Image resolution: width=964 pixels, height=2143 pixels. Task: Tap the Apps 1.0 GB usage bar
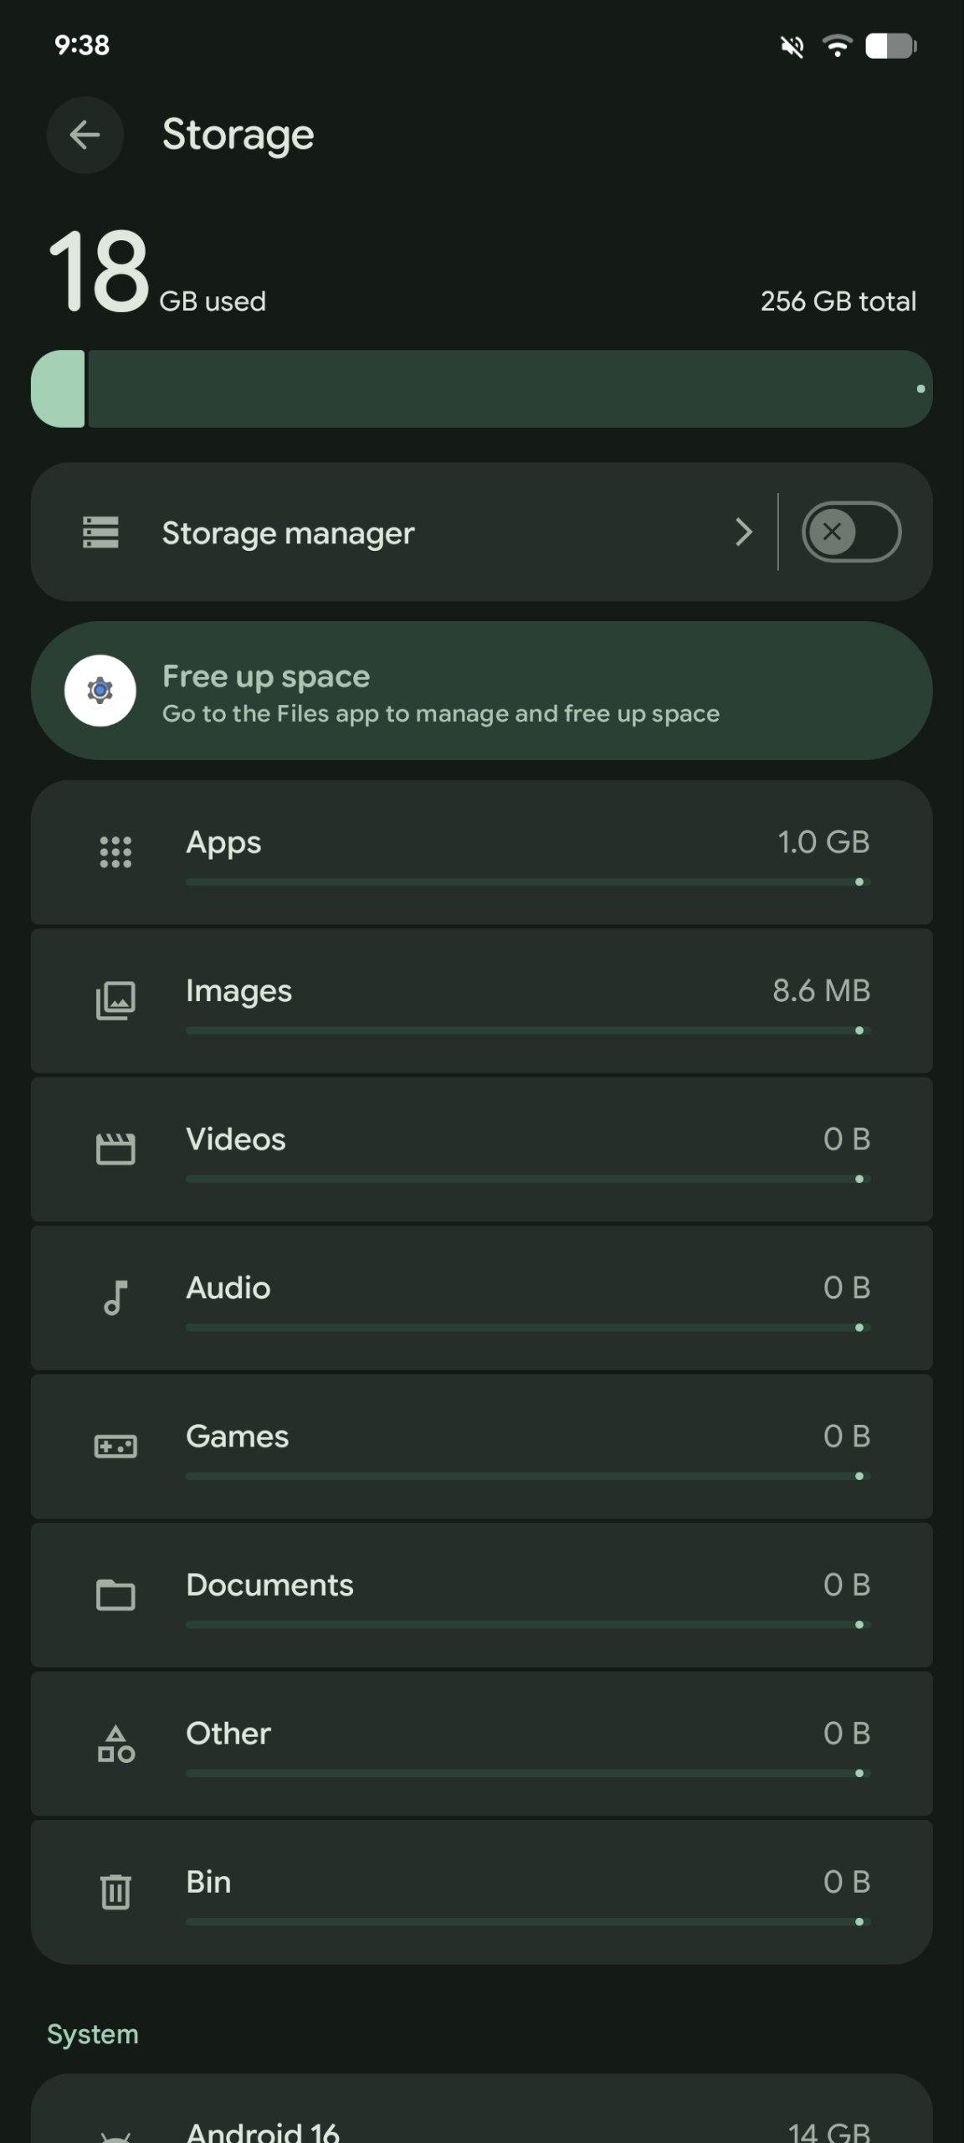pos(527,882)
